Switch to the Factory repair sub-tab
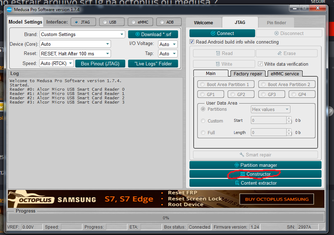Image resolution: width=334 pixels, height=235 pixels. (248, 74)
